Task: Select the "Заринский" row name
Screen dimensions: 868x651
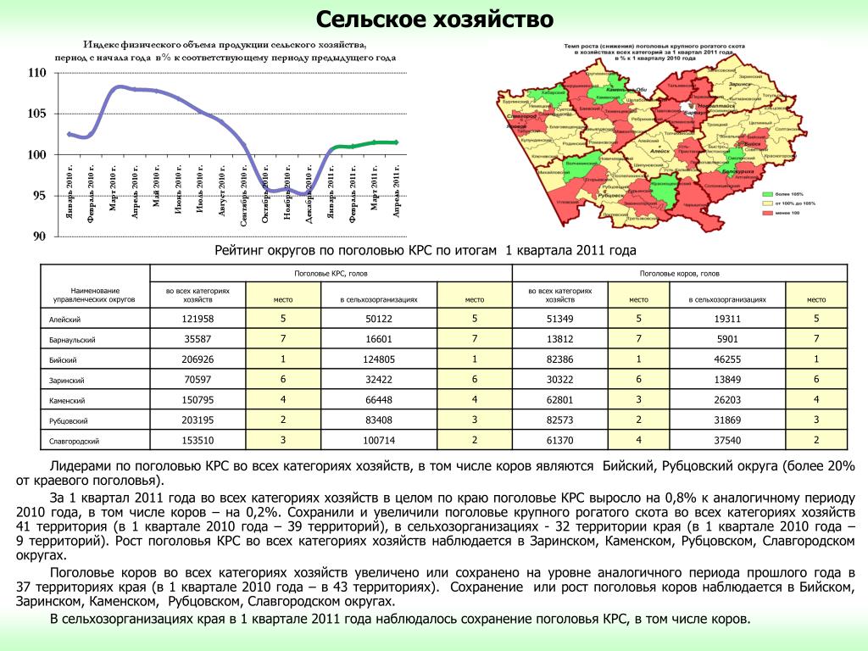Action: pyautogui.click(x=66, y=381)
